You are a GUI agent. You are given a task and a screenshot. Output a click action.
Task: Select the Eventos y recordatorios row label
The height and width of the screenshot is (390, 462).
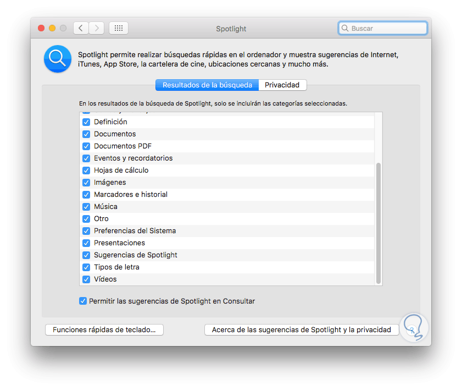(x=133, y=158)
